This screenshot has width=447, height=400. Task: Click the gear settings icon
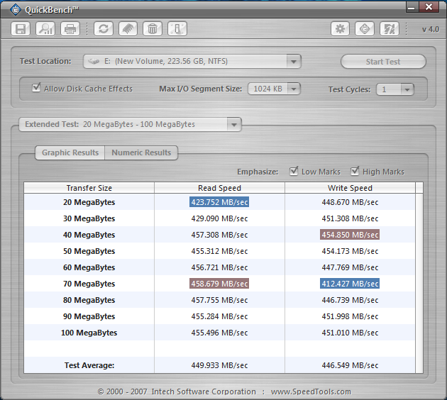341,29
